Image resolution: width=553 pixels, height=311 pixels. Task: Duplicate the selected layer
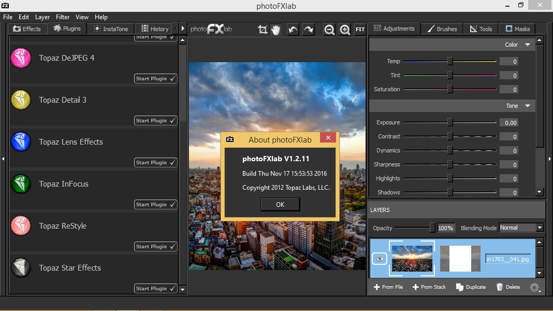point(471,287)
